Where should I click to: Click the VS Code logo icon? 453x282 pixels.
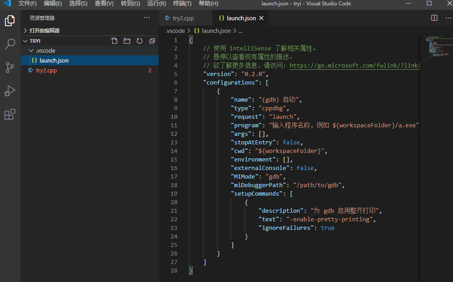[7, 4]
